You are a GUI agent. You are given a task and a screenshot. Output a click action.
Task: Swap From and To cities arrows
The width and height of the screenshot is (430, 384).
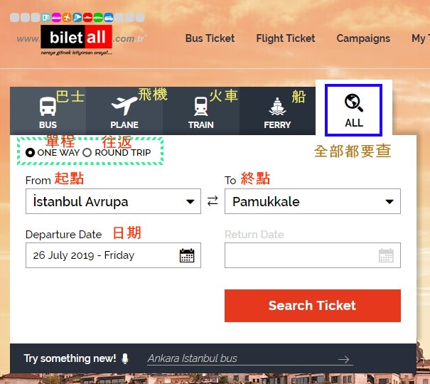213,201
